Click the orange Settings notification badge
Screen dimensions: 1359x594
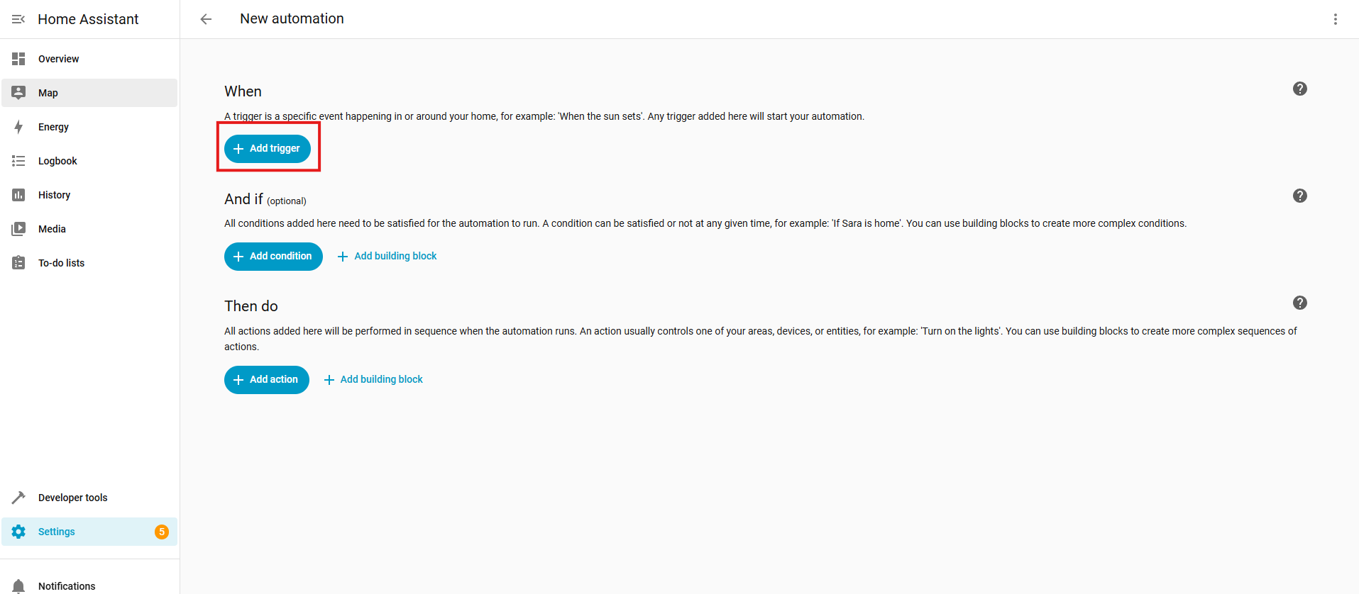click(x=162, y=532)
